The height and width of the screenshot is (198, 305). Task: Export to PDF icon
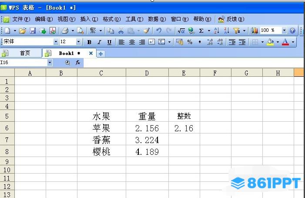pos(53,31)
